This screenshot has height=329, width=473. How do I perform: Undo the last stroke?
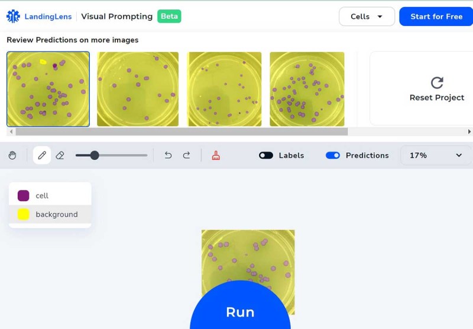169,156
